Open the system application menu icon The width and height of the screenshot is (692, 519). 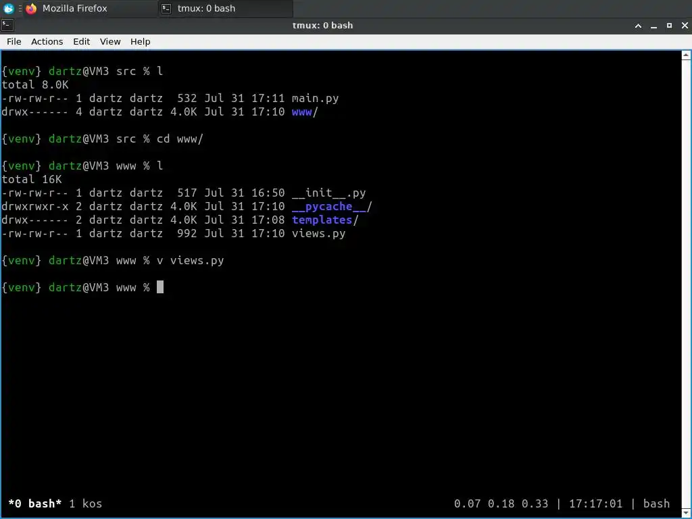tap(8, 8)
